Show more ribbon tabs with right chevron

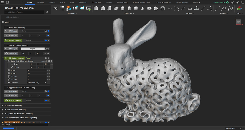point(199,2)
